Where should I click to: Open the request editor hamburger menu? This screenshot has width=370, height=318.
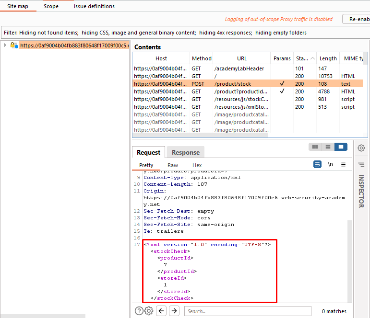coord(343,164)
